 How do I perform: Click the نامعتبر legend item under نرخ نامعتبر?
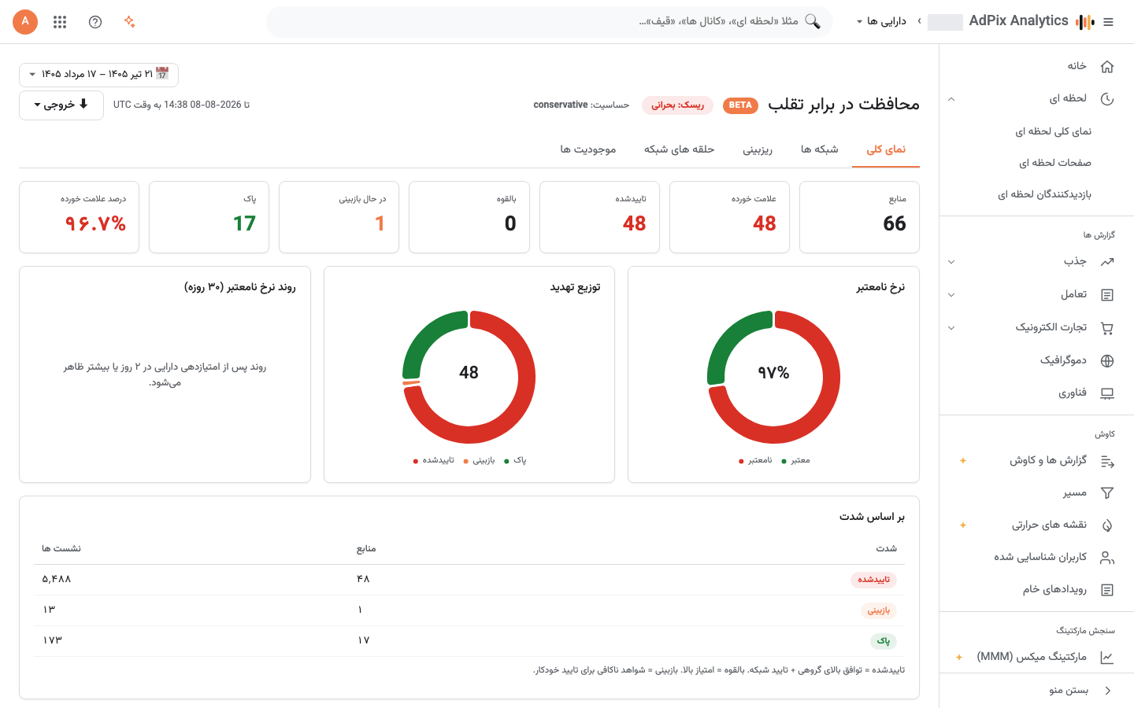tap(755, 461)
